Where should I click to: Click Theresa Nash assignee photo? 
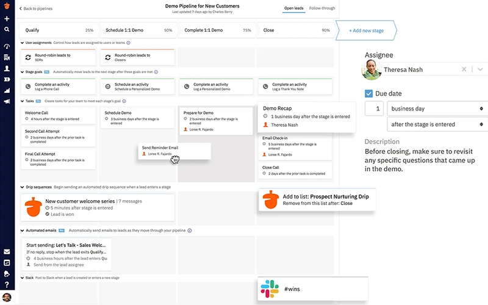(x=371, y=70)
